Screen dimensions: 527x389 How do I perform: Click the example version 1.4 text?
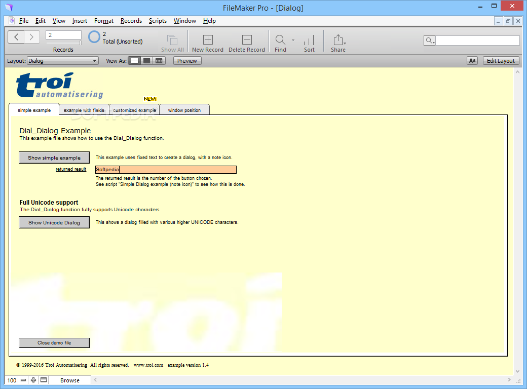point(188,365)
